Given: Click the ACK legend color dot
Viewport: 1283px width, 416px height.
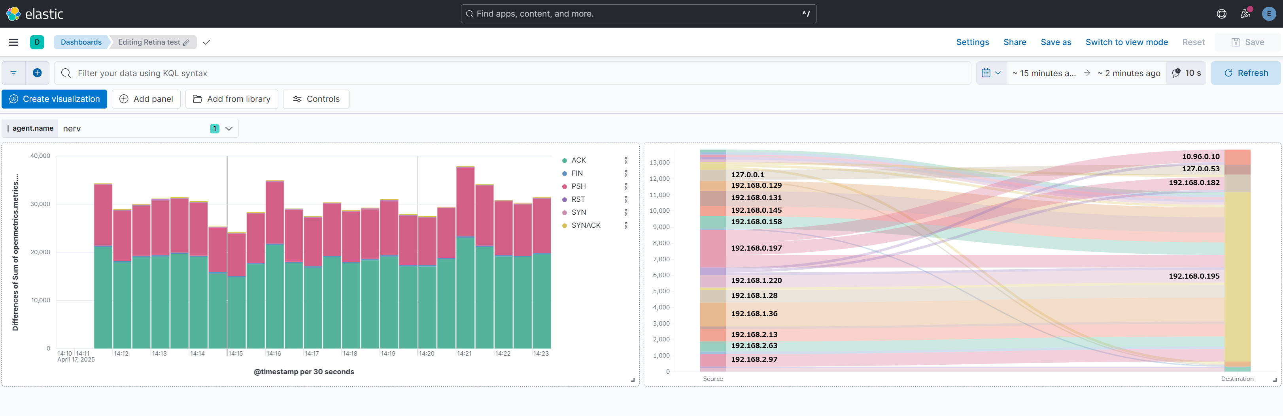Looking at the screenshot, I should (x=564, y=161).
